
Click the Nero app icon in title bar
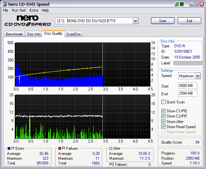click(4, 4)
